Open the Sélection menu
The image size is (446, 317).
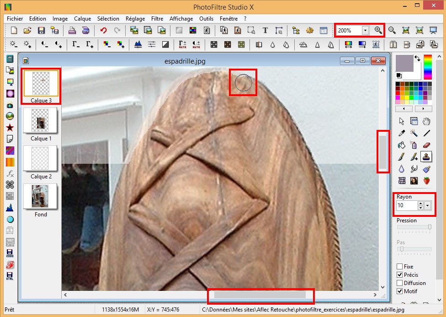pyautogui.click(x=108, y=18)
